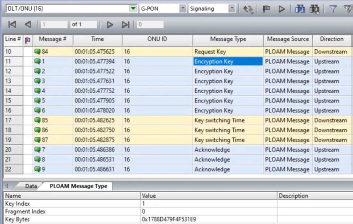
Task: Click the flag marker icon on the toolbar
Action: (265, 8)
